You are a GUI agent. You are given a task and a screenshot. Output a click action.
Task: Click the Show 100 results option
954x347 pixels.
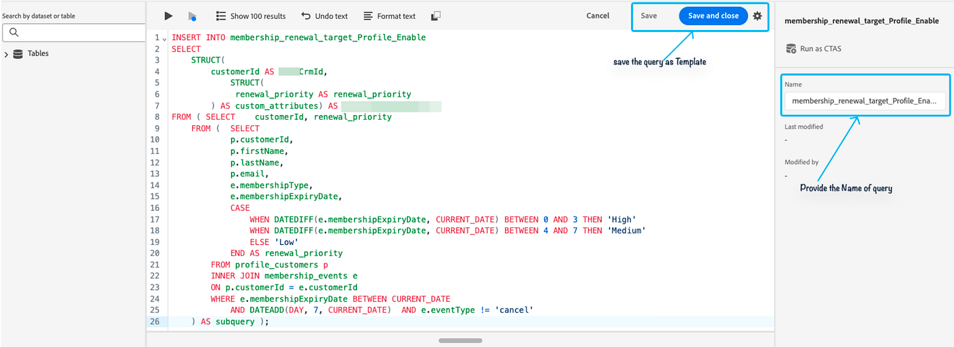[251, 16]
